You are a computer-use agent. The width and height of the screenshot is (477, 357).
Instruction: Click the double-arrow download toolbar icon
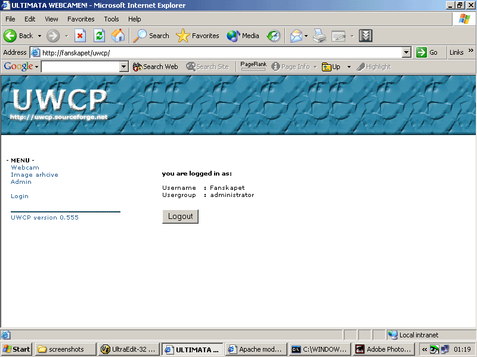click(x=366, y=36)
